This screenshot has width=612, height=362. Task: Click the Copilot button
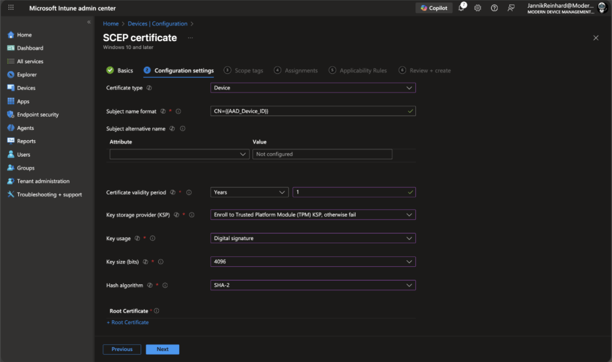coord(434,8)
